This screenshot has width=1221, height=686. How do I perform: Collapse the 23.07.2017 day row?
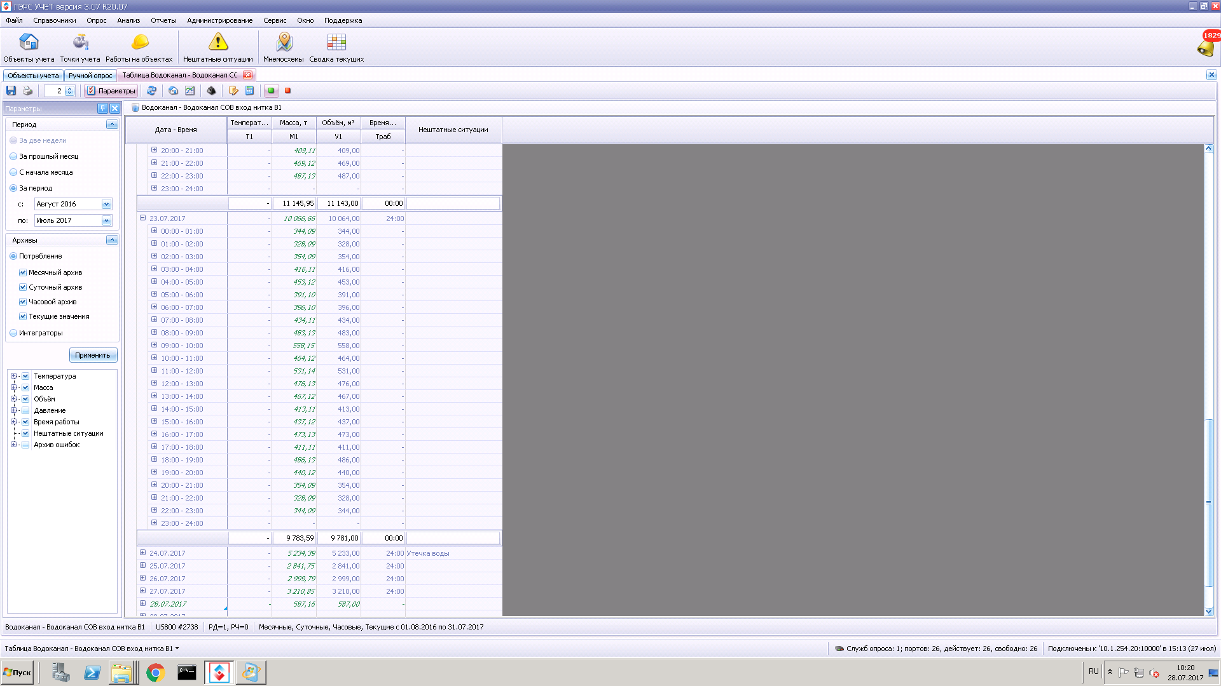point(142,218)
